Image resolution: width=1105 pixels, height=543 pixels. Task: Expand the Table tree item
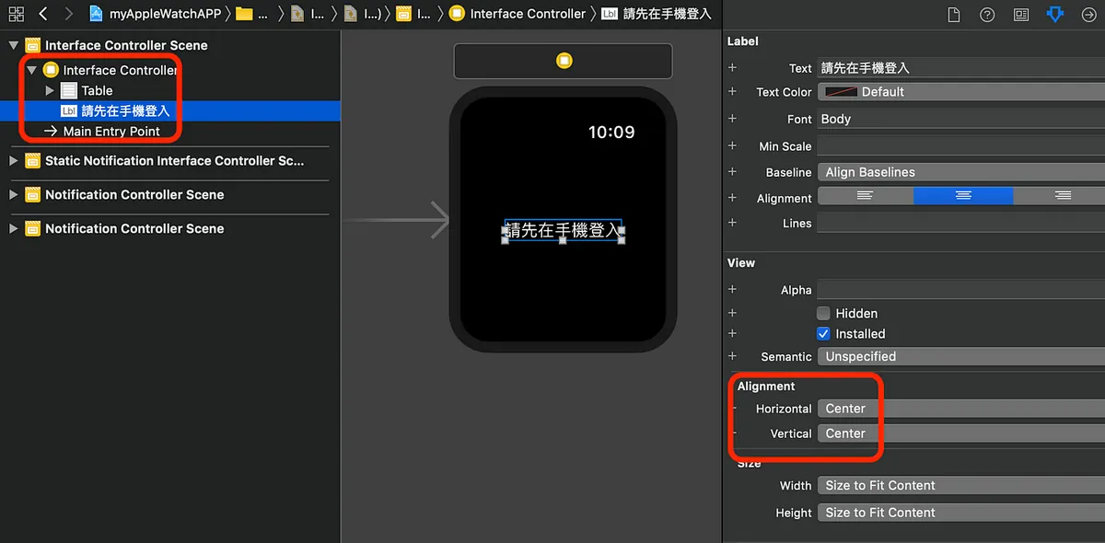pyautogui.click(x=50, y=91)
